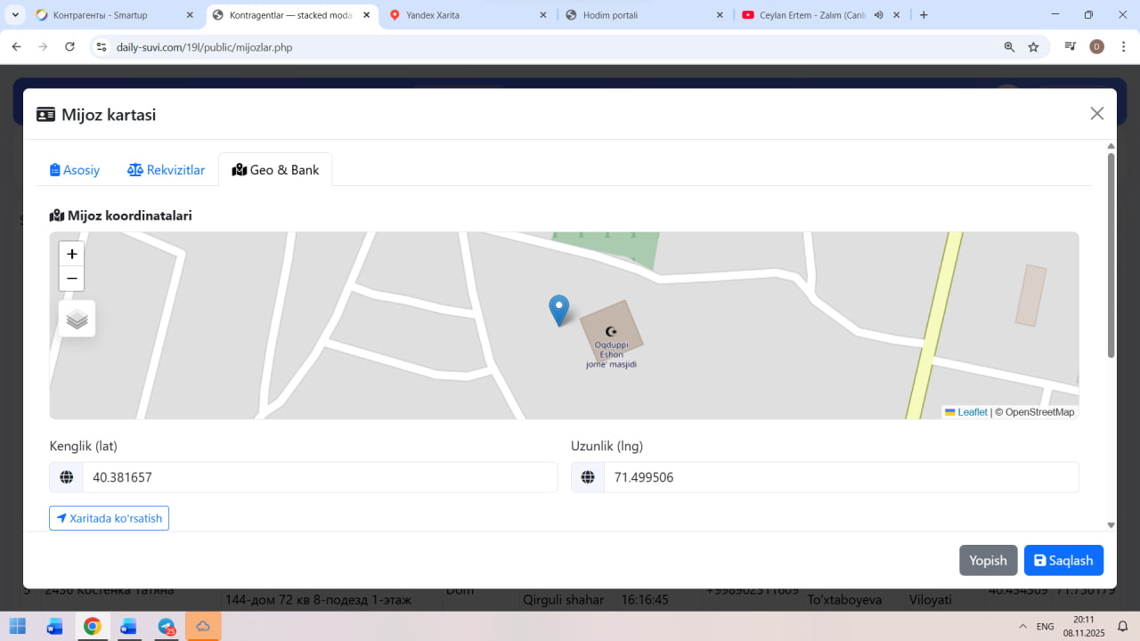This screenshot has width=1140, height=641.
Task: Expand the tab search dropdown
Action: click(x=15, y=15)
